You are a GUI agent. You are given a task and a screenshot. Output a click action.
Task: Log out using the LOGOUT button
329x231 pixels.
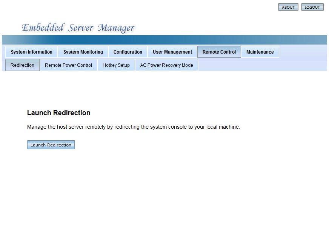[312, 7]
